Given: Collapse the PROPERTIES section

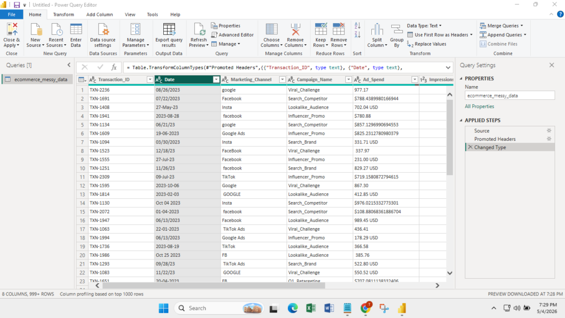Looking at the screenshot, I should (x=461, y=78).
